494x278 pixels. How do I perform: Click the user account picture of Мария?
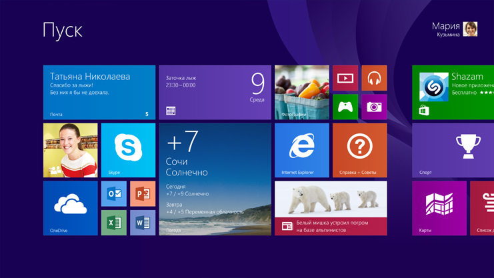click(x=470, y=29)
